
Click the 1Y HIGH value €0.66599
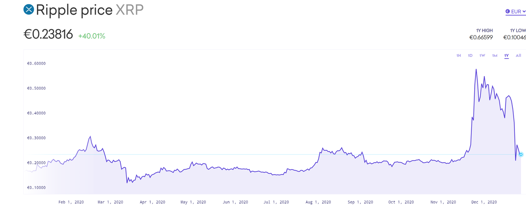tap(481, 38)
